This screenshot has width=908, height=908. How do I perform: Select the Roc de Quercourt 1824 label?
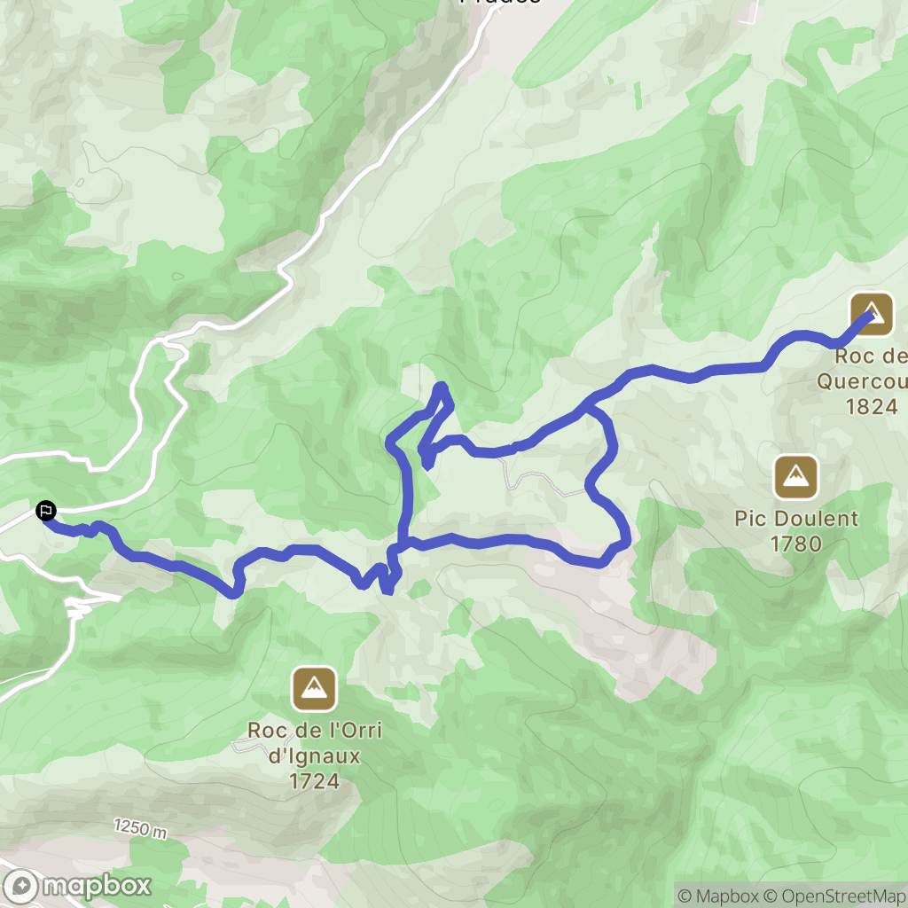tap(863, 381)
